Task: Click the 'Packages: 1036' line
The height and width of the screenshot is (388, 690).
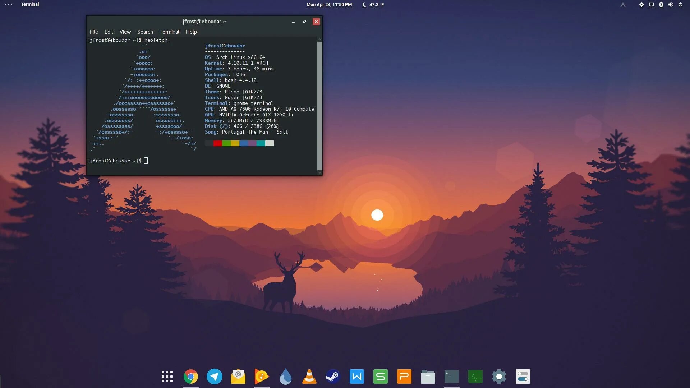Action: pyautogui.click(x=225, y=74)
